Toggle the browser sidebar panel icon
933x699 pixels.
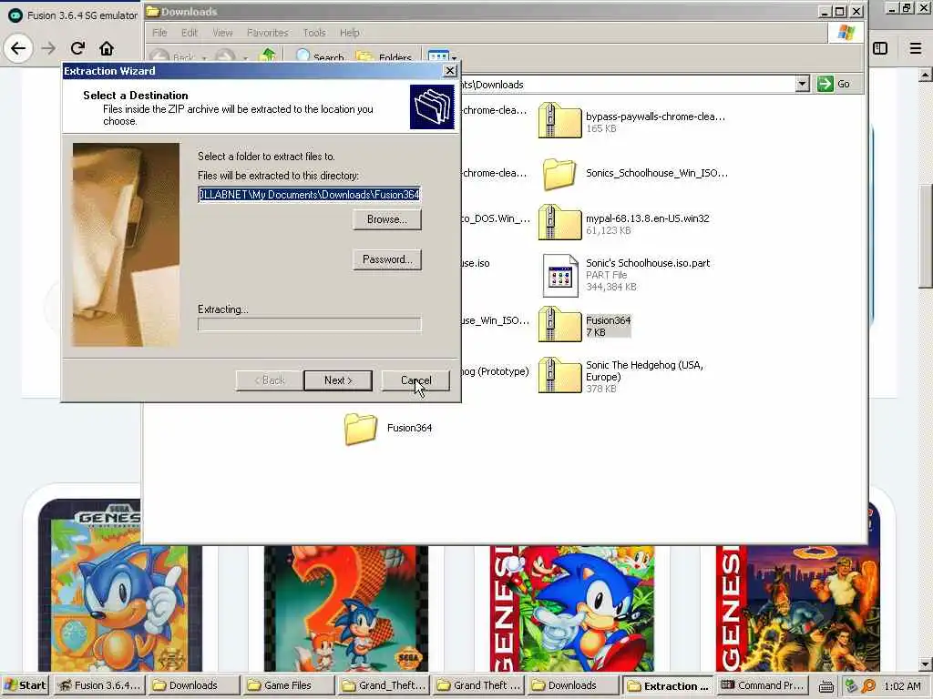coord(880,48)
